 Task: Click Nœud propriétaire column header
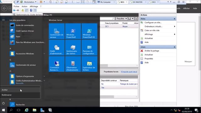pyautogui.click(x=112, y=23)
